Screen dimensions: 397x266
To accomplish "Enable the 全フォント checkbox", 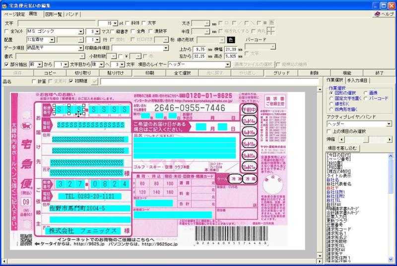I will tap(6, 31).
